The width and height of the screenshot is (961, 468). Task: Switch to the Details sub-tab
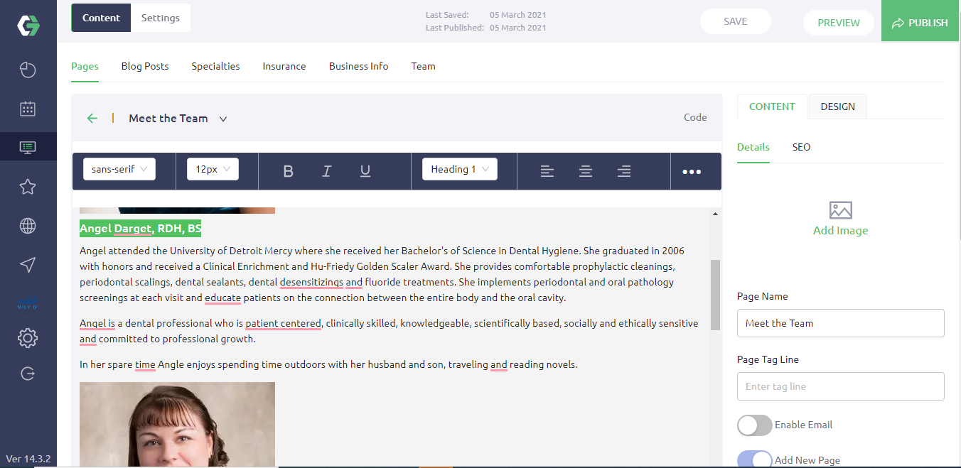coord(753,147)
